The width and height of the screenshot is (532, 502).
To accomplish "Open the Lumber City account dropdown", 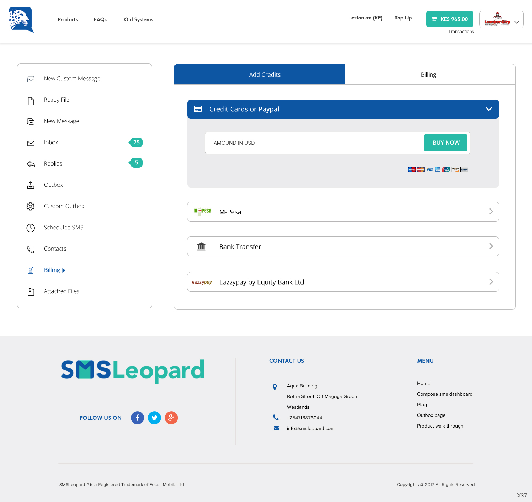I will (x=501, y=19).
